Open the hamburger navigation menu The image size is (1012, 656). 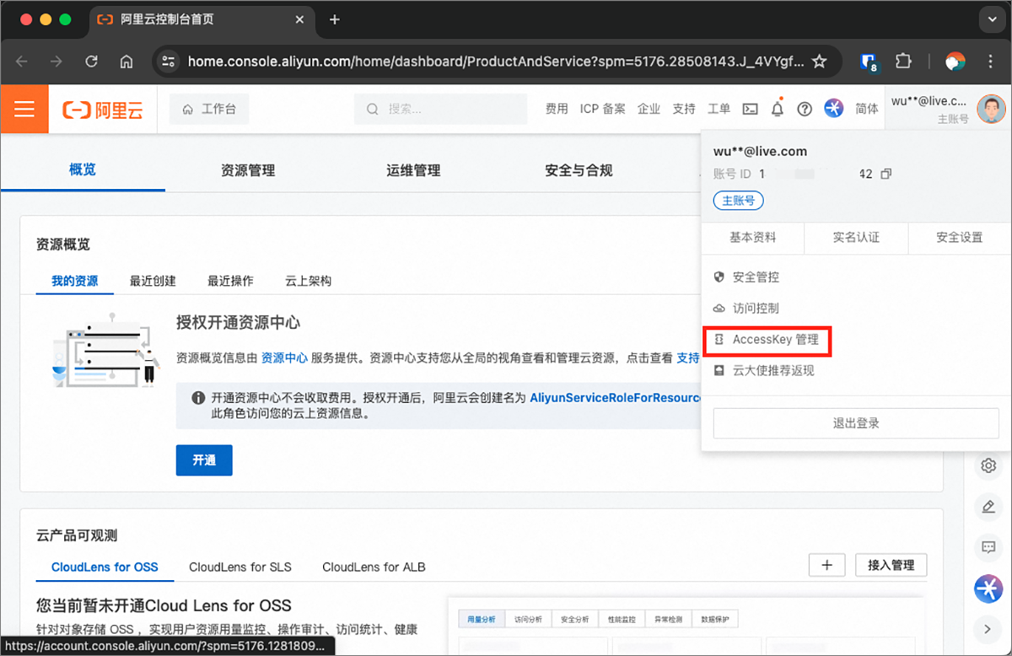point(24,109)
